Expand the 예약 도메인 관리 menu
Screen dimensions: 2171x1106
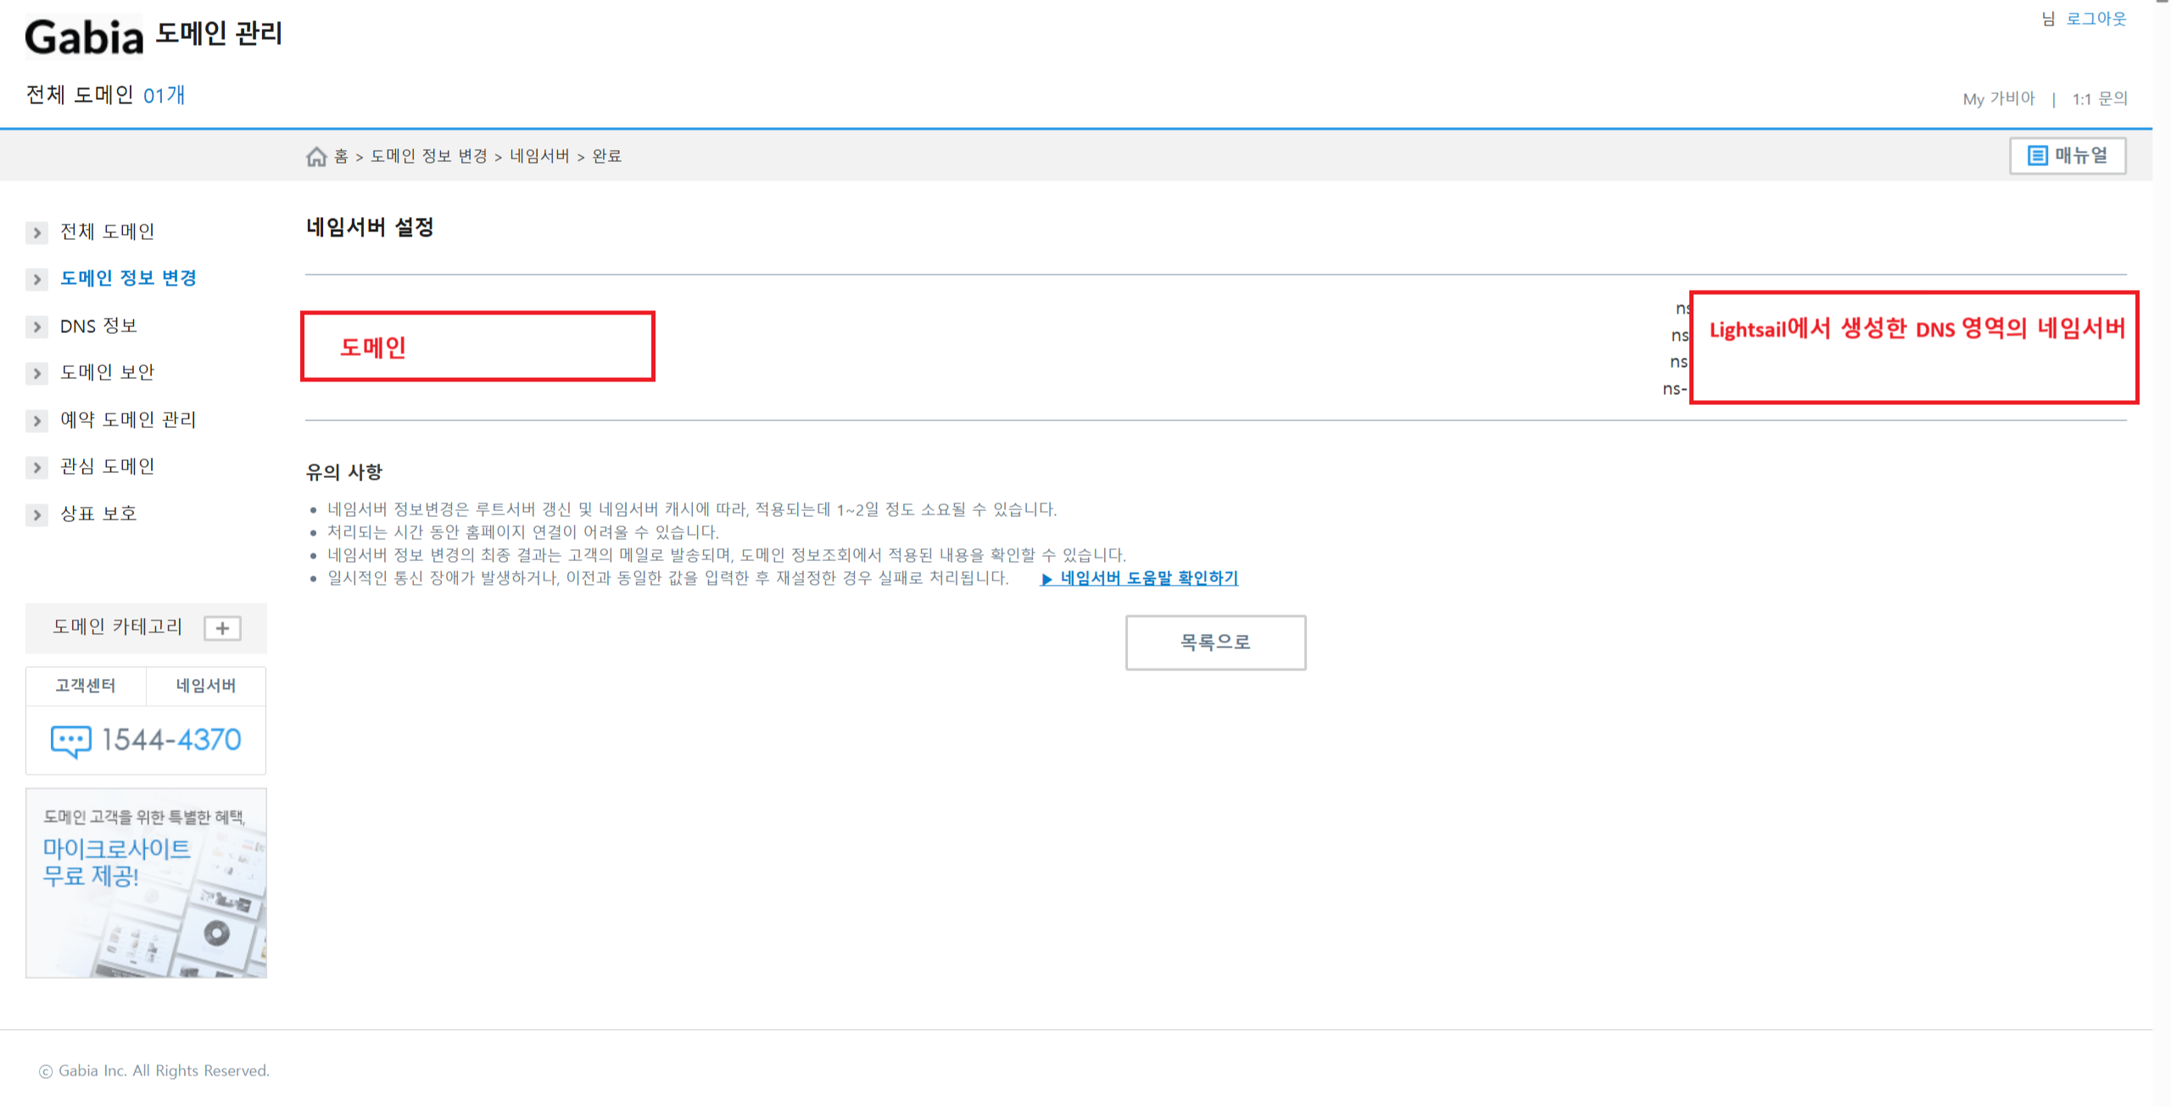(x=127, y=420)
